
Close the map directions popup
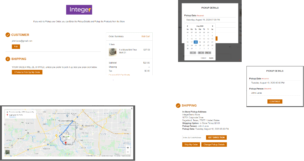(x=132, y=109)
